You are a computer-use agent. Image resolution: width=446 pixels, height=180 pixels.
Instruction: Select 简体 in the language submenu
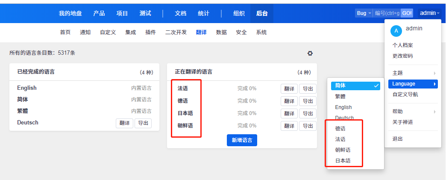355,86
